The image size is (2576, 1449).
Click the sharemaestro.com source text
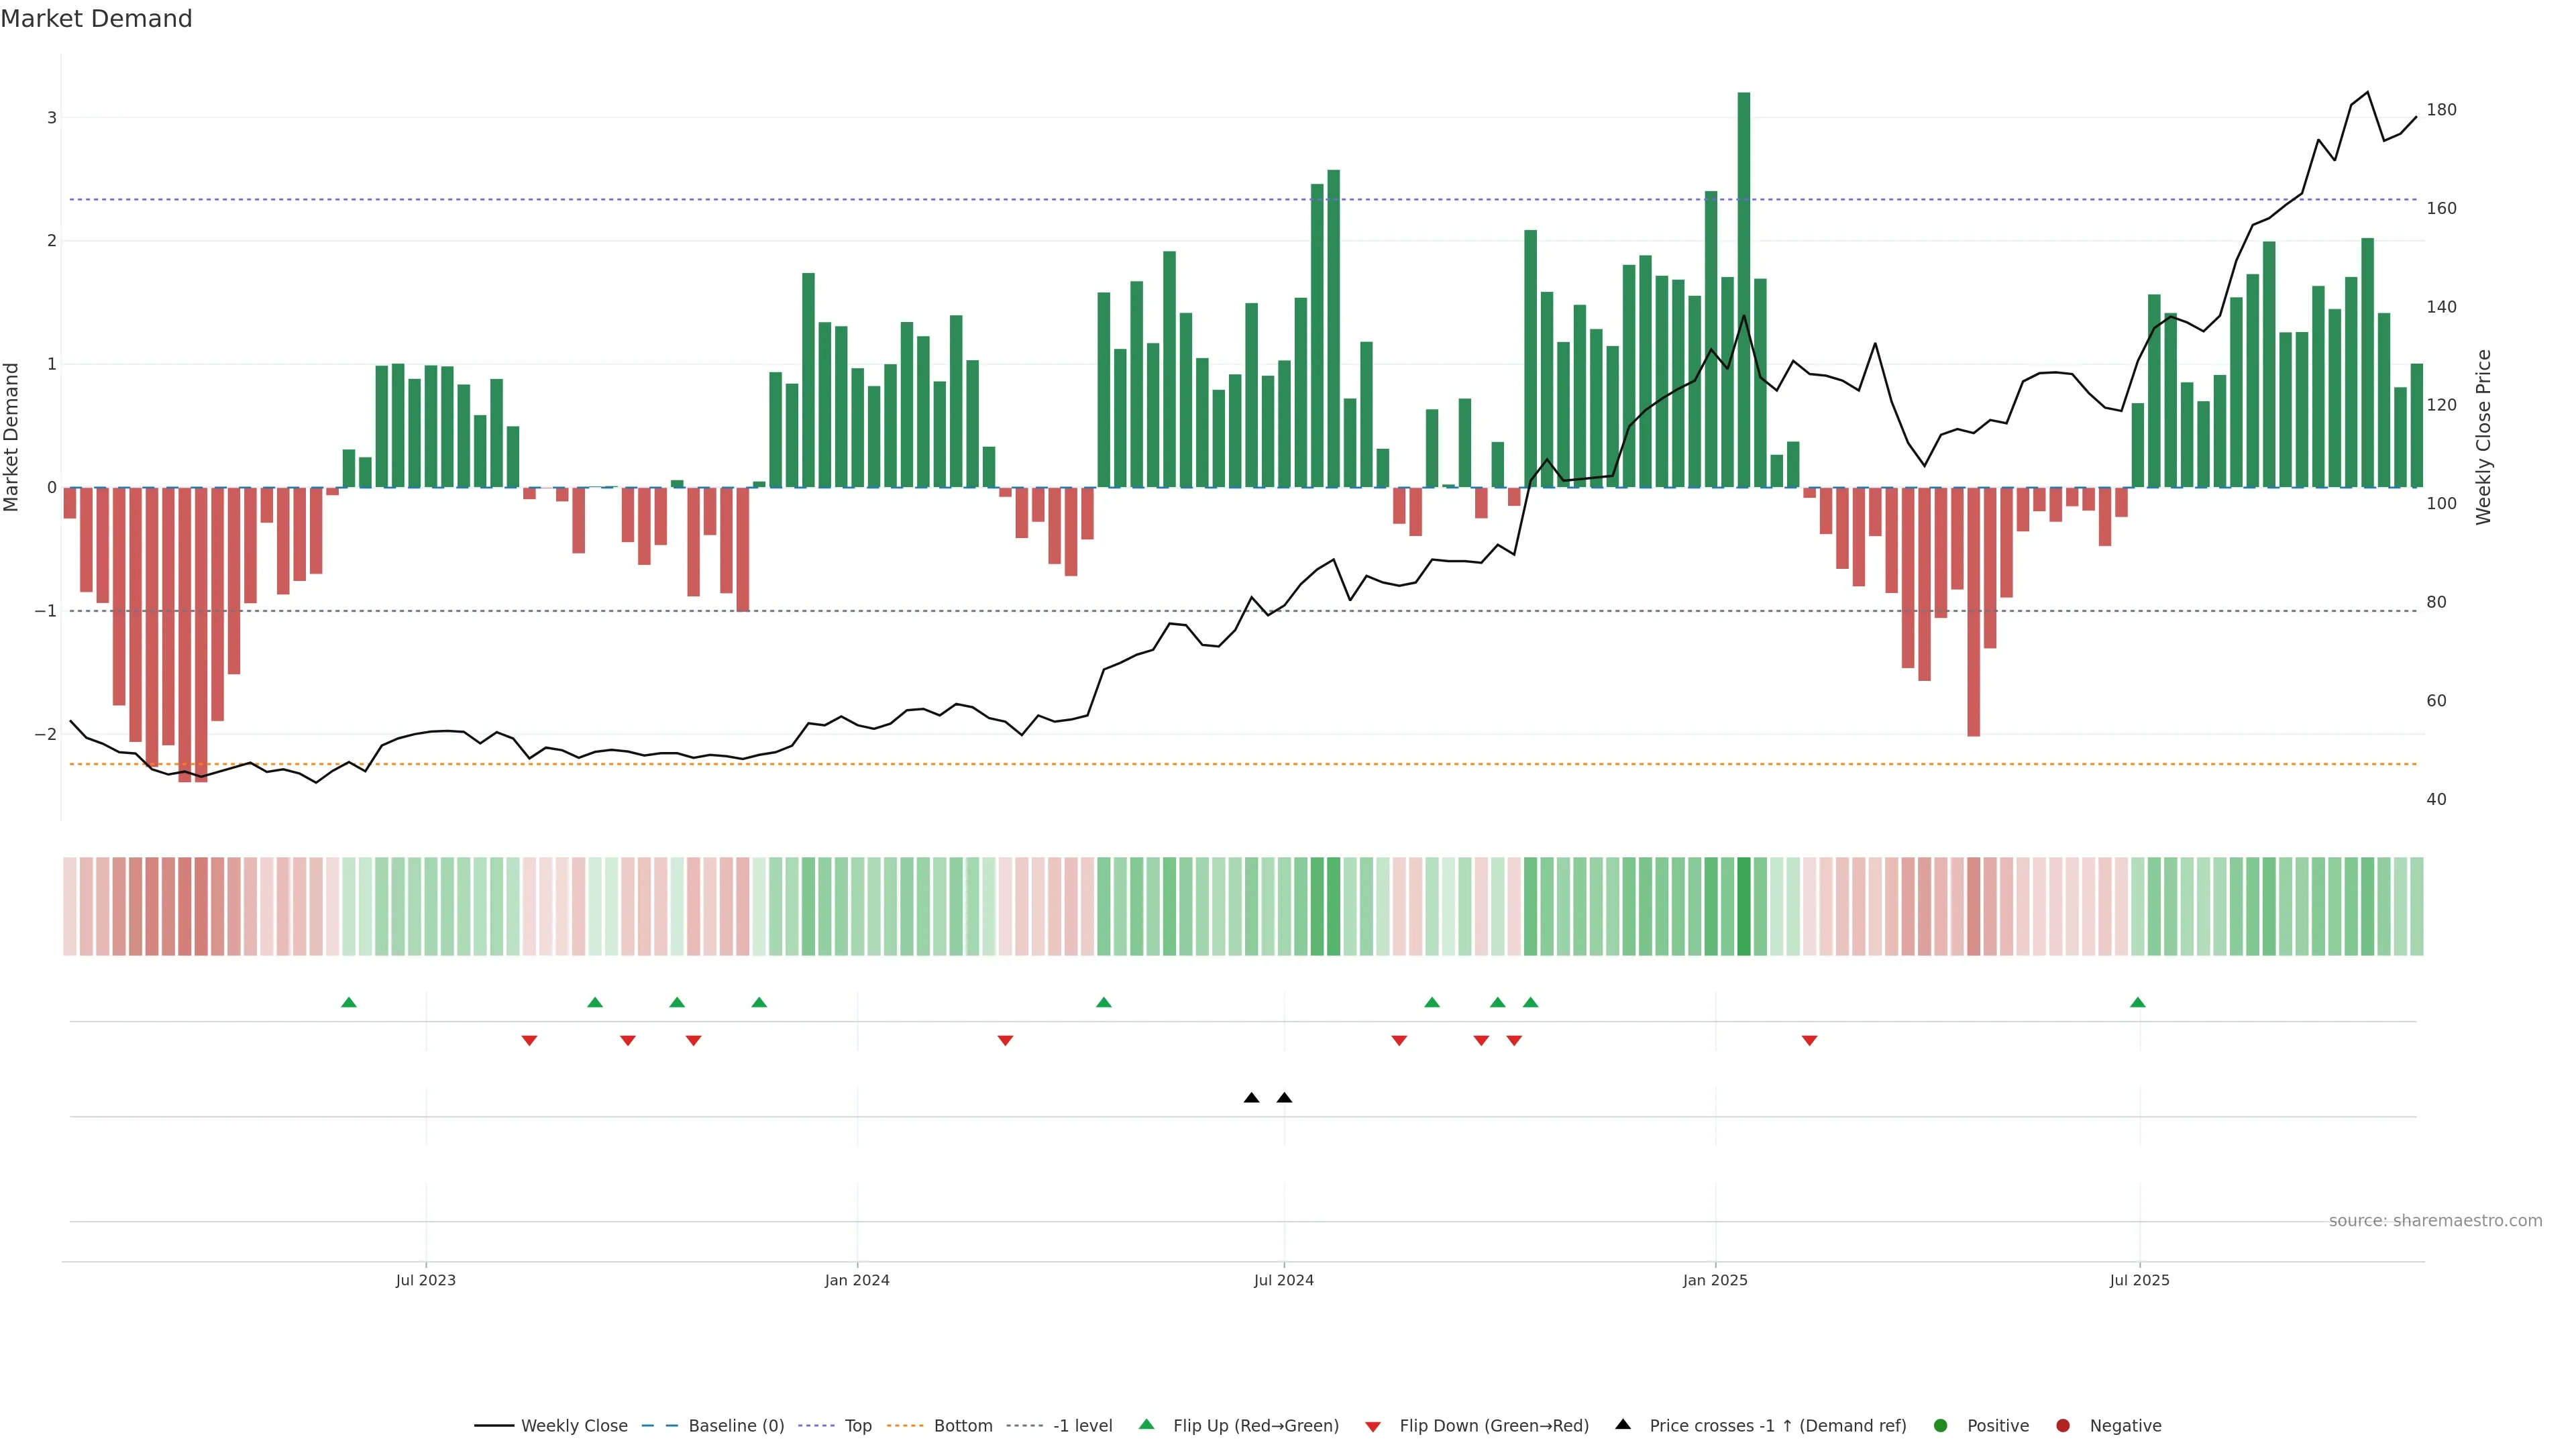pos(2435,1220)
